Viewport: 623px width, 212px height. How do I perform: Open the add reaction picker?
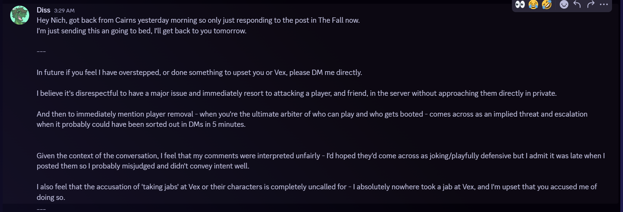point(564,5)
